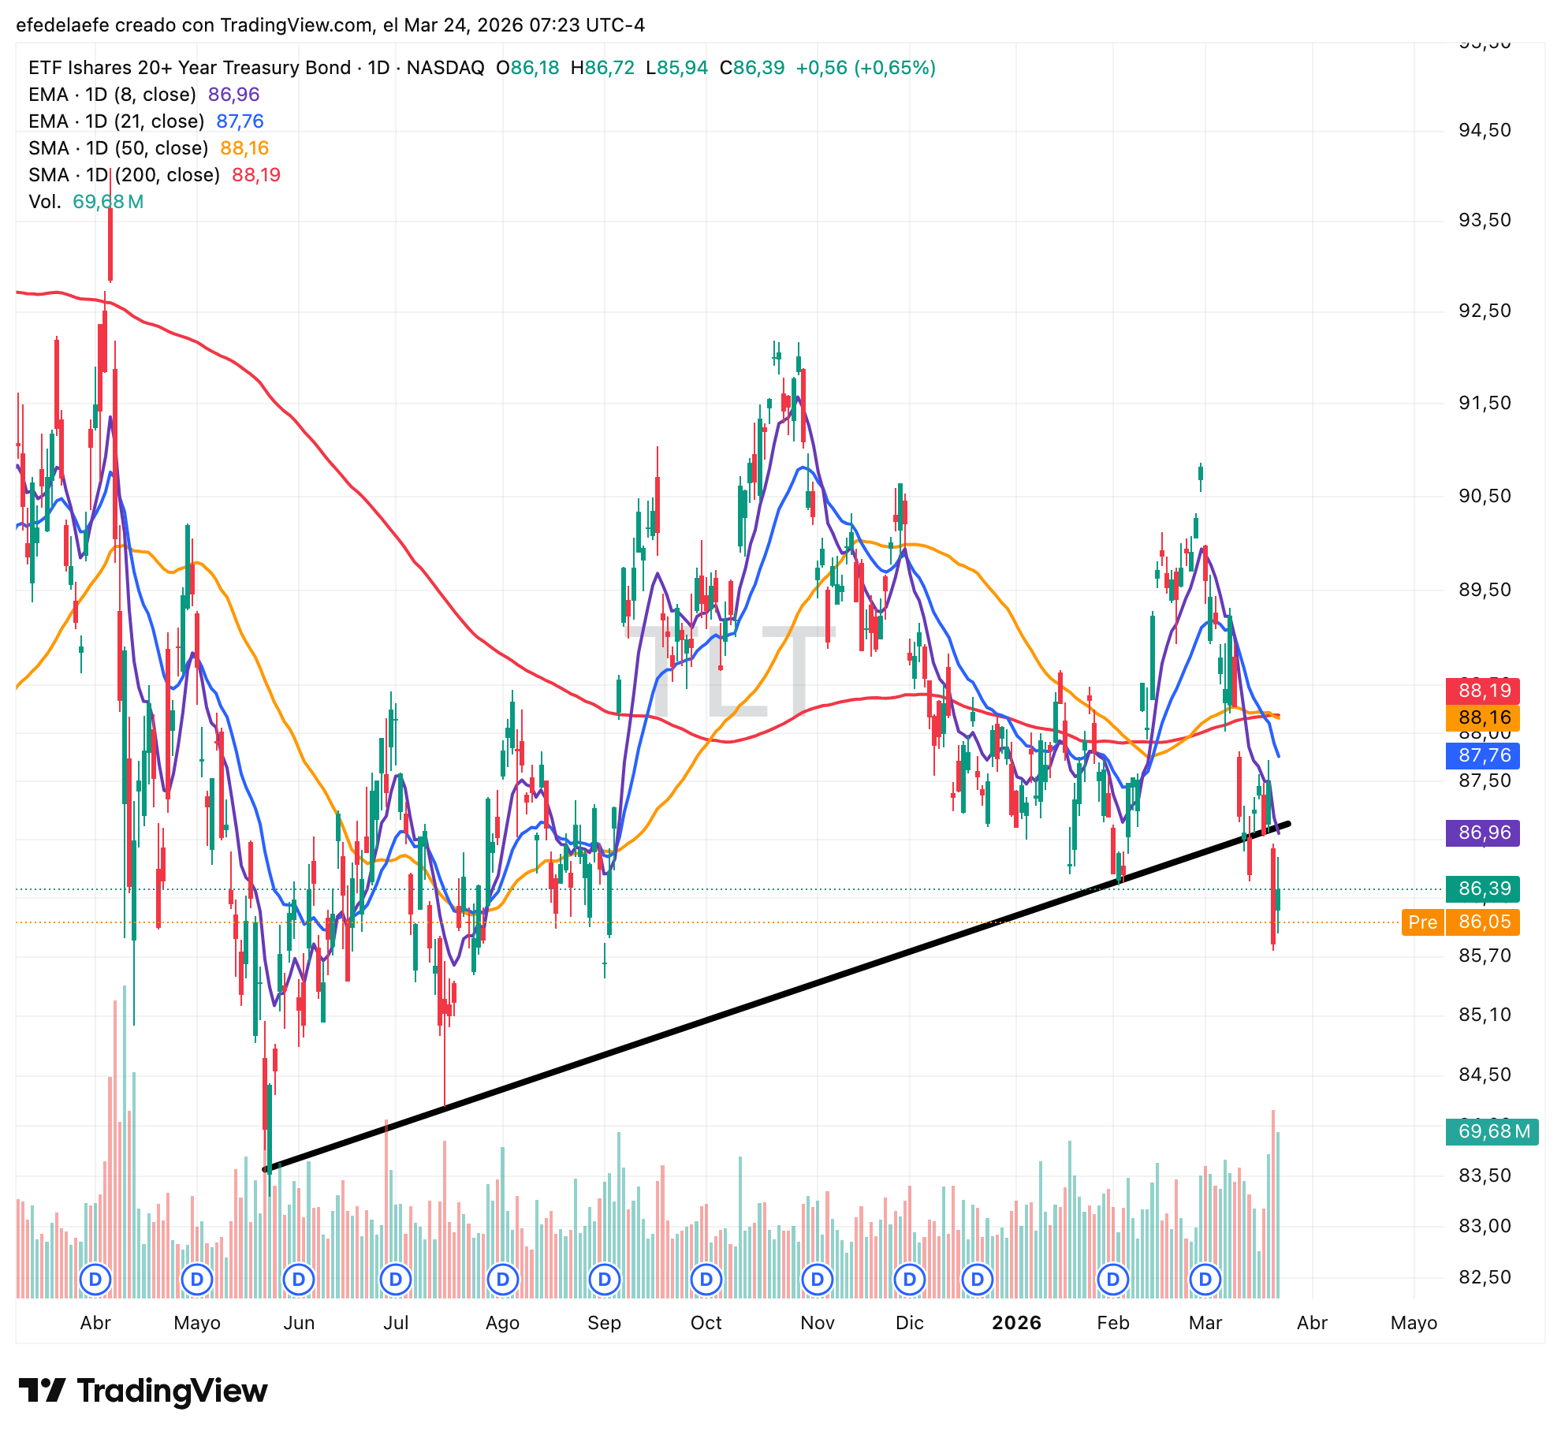Click the dividend marker above Abr

pos(95,1279)
